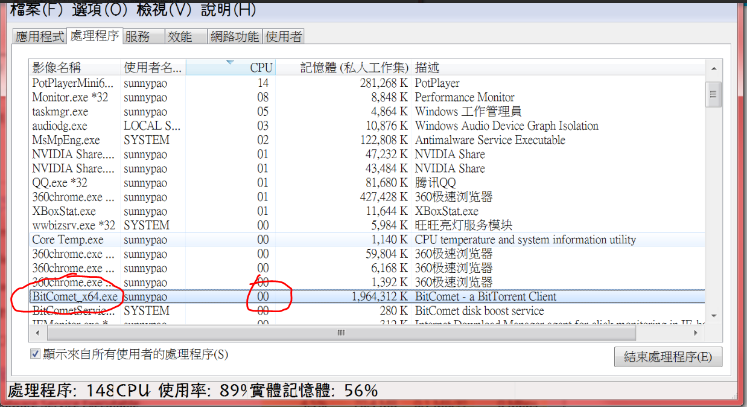This screenshot has width=747, height=407.
Task: Select the wwbizsrv.exe *32 process
Action: coord(367,225)
